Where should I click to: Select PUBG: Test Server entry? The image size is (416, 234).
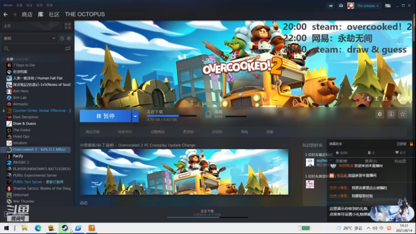(37, 182)
